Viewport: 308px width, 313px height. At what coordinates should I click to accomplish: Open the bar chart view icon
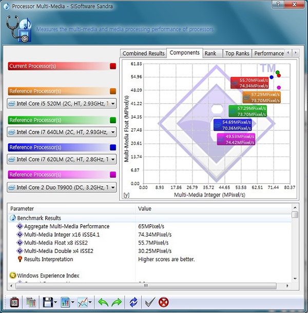click(x=65, y=302)
